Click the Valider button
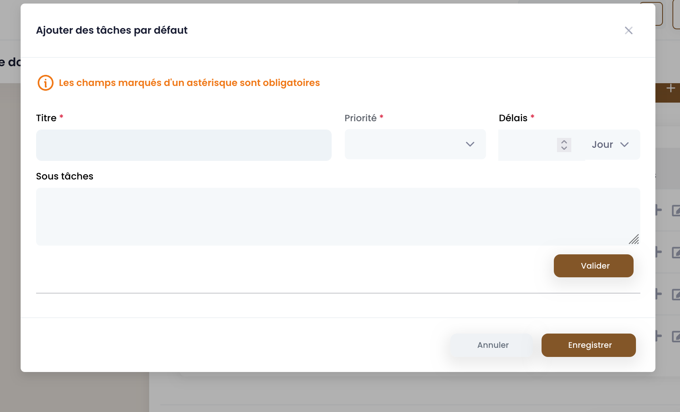680x412 pixels. pos(594,266)
